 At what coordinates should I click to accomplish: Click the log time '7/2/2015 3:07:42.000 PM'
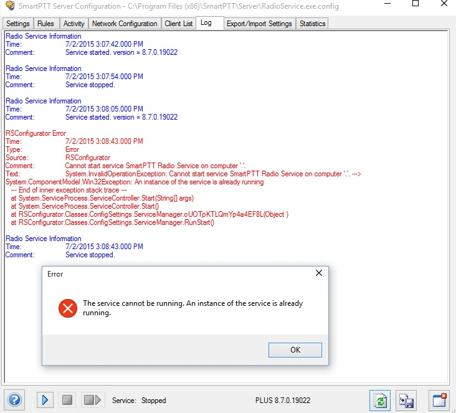pos(104,44)
